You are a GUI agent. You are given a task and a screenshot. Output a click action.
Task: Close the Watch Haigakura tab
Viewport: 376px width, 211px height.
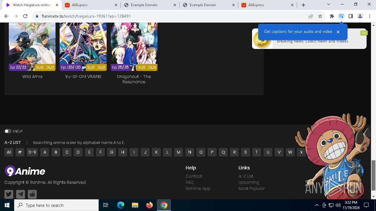(x=57, y=5)
